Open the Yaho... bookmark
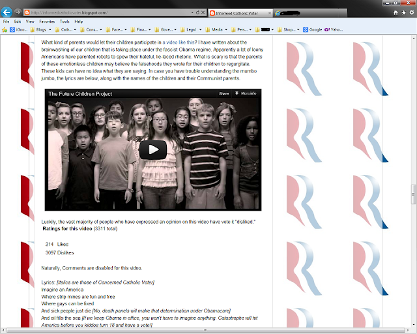417x334 pixels. [334, 30]
